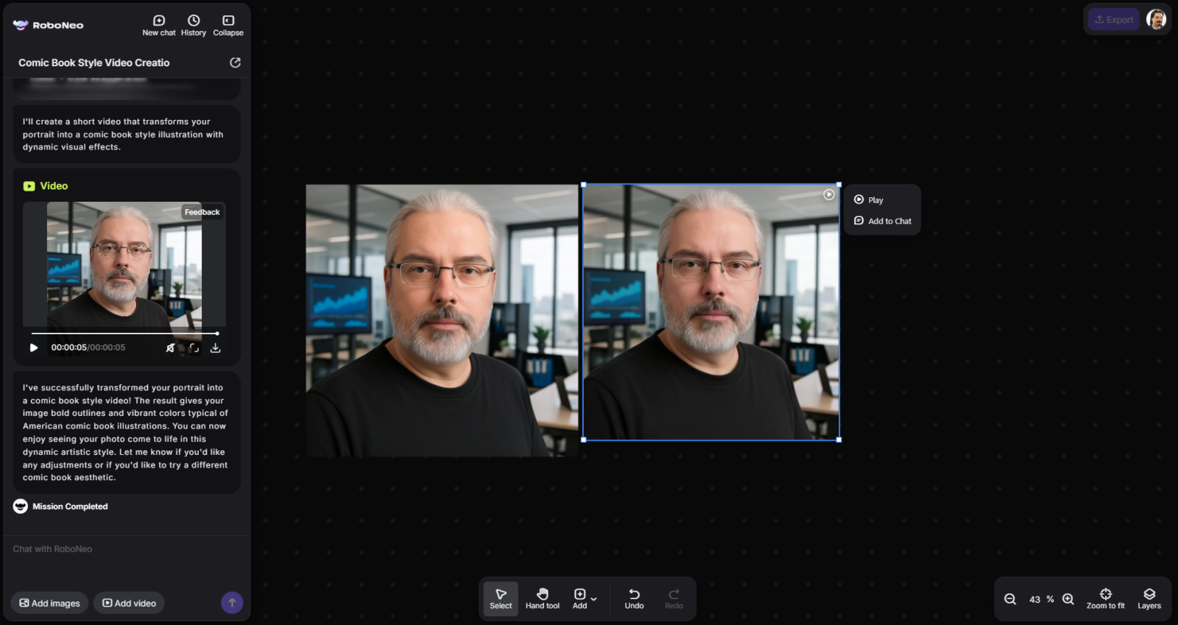Open the chat History
This screenshot has width=1178, height=625.
[193, 25]
